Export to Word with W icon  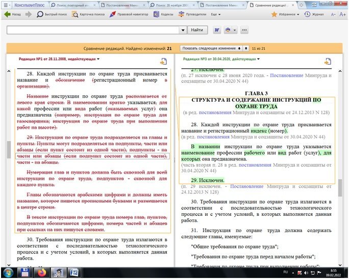tap(217, 30)
